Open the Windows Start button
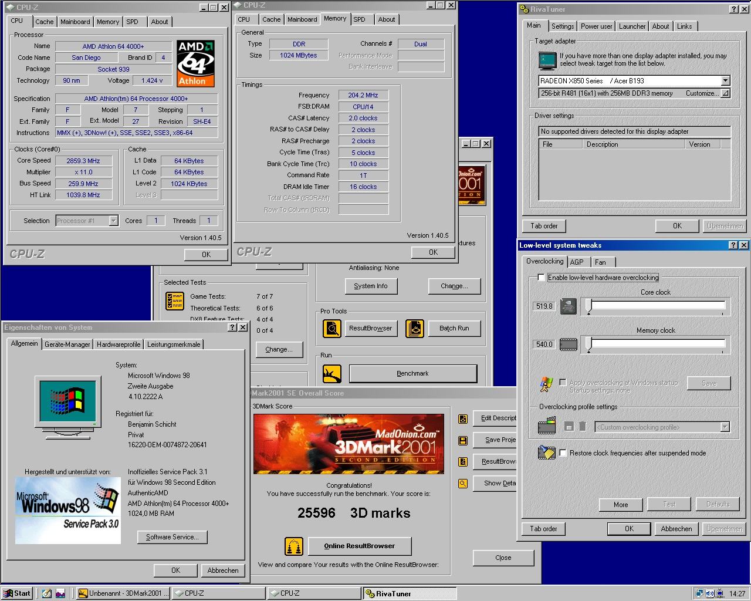This screenshot has width=751, height=601. (x=17, y=593)
